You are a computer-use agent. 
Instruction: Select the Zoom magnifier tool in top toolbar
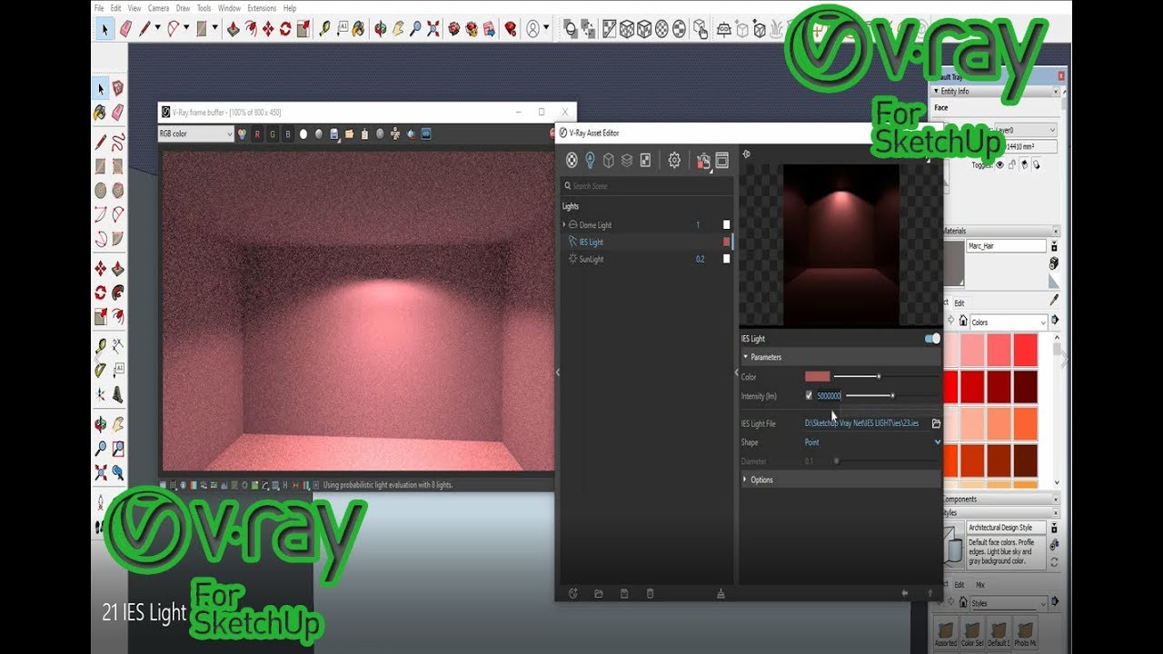[415, 29]
